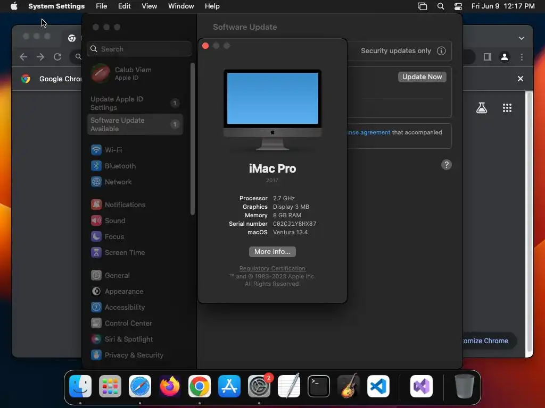Open Appearance settings in the sidebar
Viewport: 545px width, 408px height.
click(135, 292)
